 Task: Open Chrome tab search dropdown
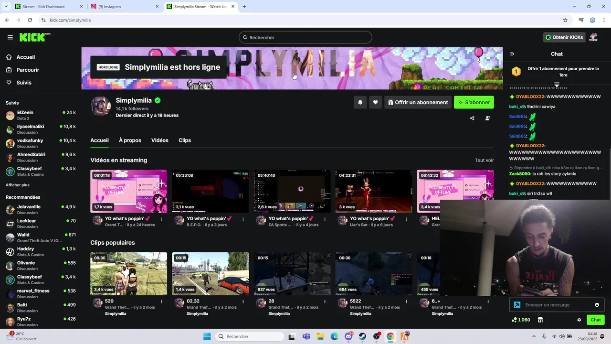click(6, 7)
